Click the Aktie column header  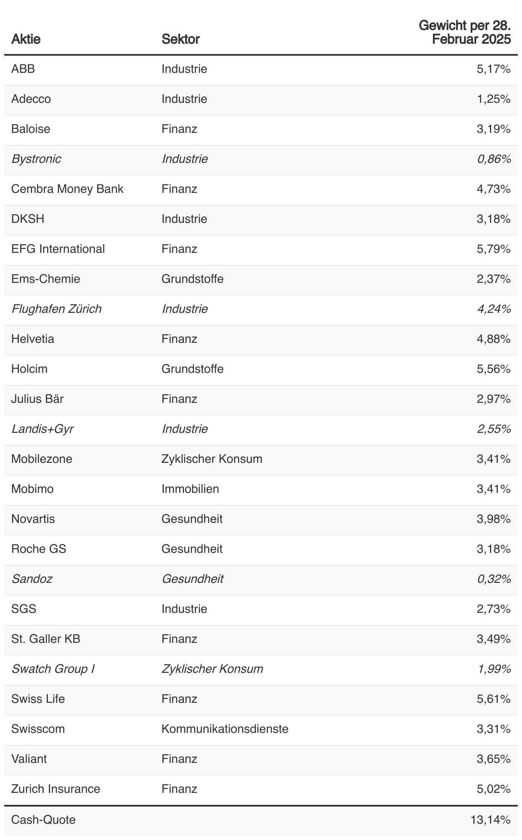[x=26, y=39]
